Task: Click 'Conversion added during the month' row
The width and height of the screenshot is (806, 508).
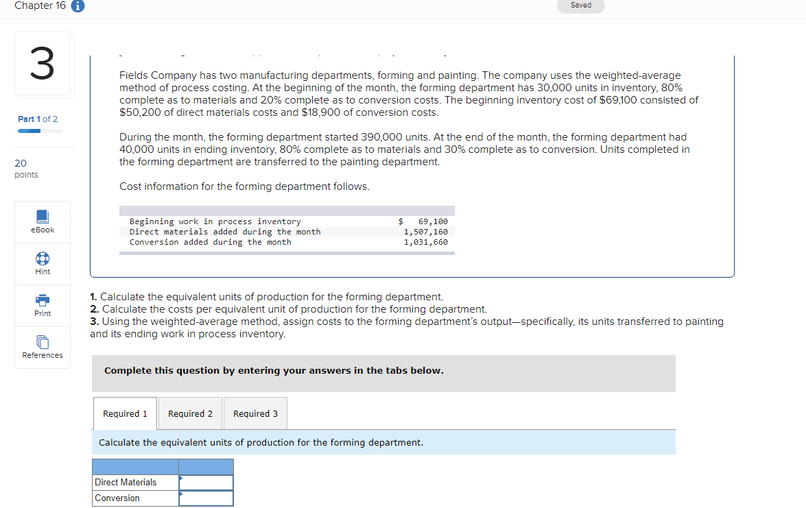Action: click(x=287, y=242)
